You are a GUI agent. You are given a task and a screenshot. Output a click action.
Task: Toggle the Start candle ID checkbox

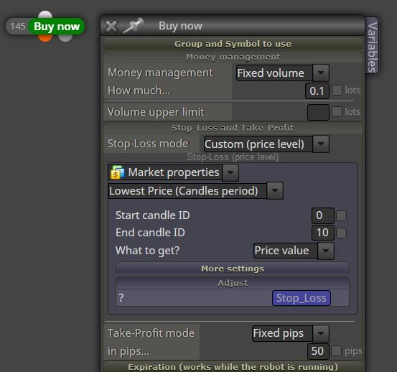[341, 215]
